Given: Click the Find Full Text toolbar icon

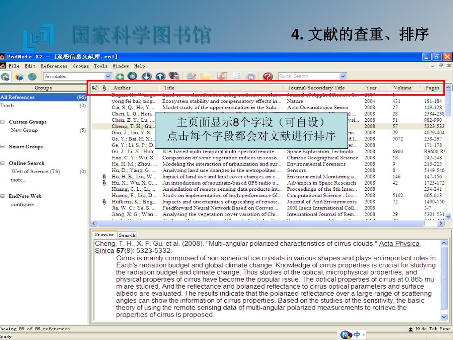Looking at the screenshot, I should (x=174, y=76).
